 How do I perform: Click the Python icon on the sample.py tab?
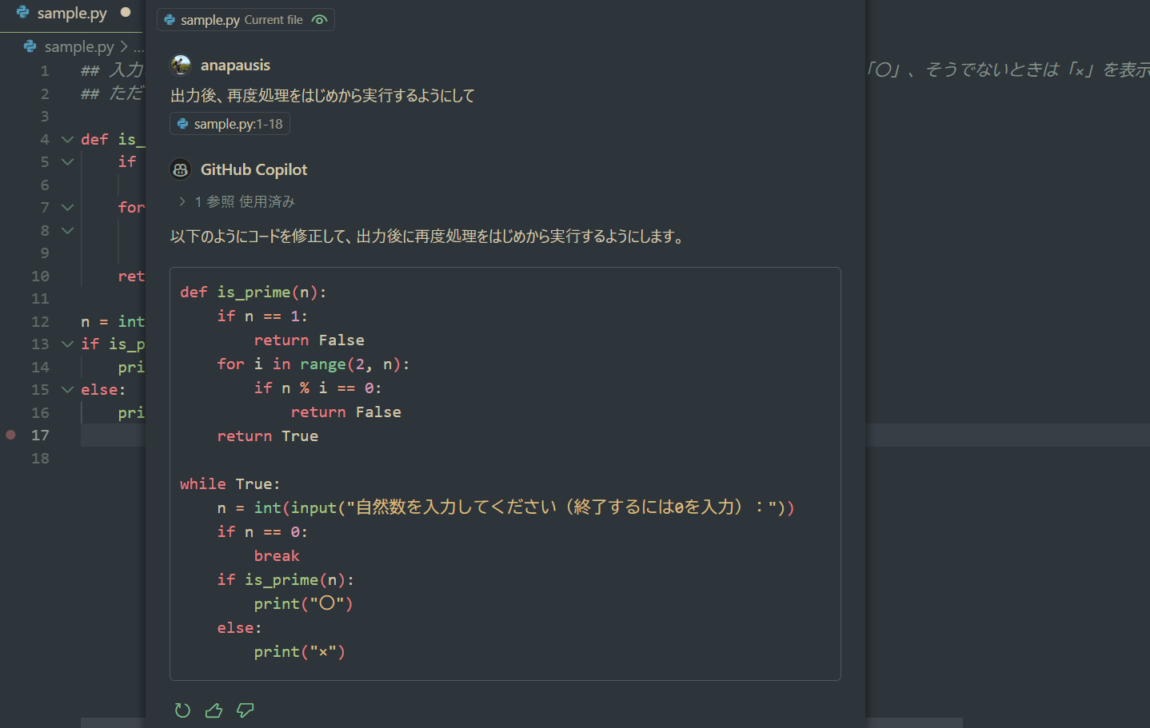[22, 13]
